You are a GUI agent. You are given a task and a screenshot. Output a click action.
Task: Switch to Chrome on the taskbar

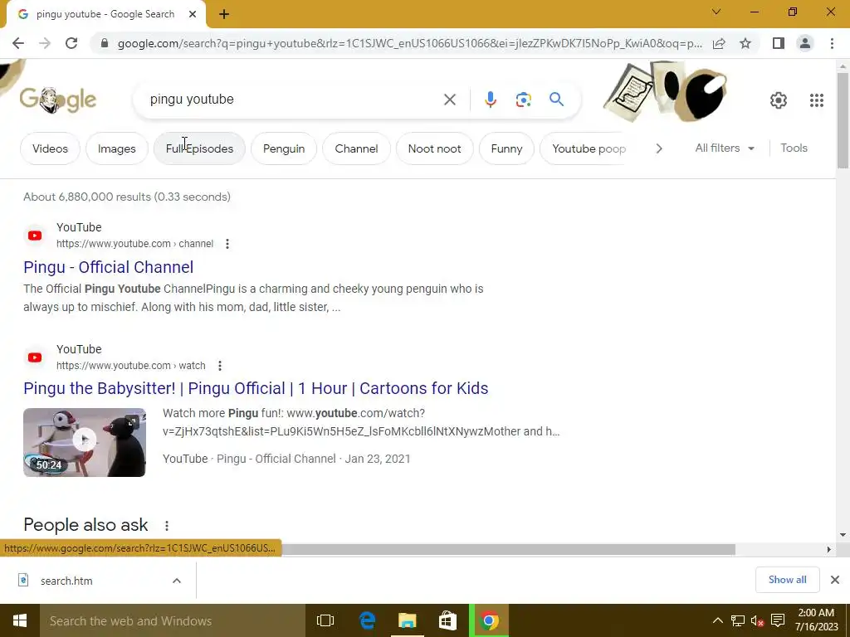pos(489,620)
